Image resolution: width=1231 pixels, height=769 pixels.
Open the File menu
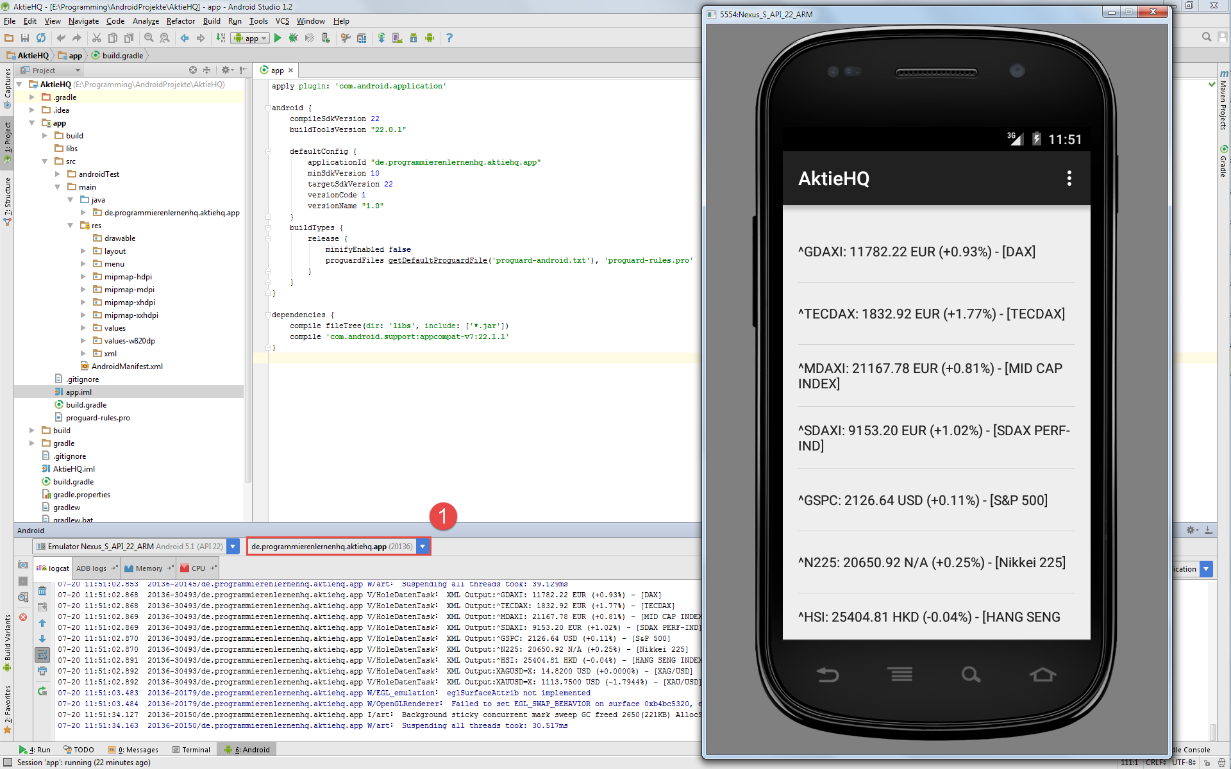click(10, 21)
